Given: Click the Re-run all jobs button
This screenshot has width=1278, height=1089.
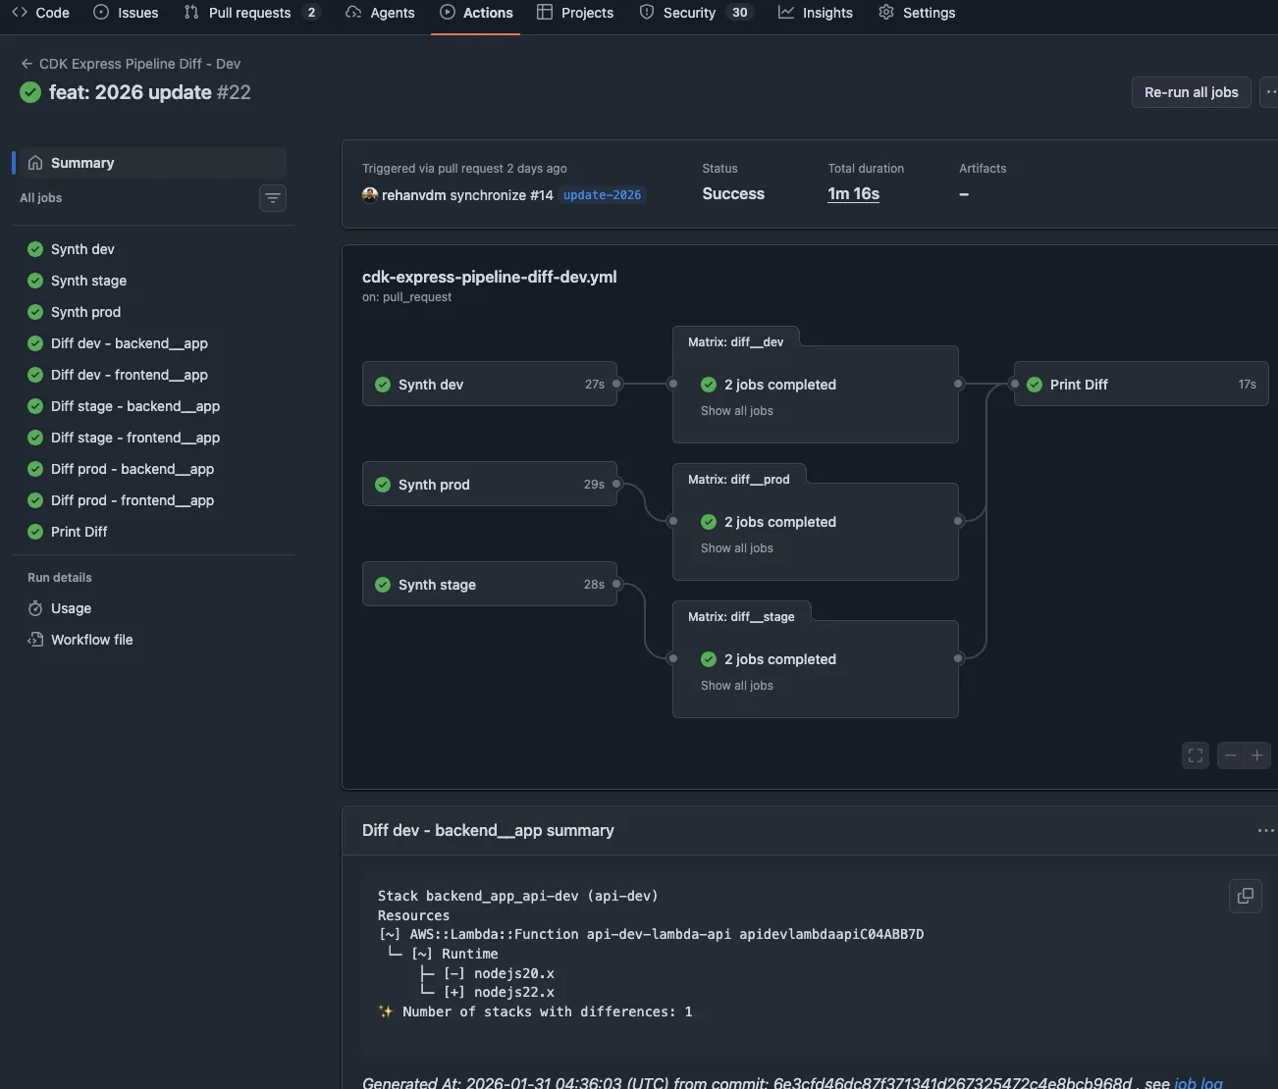Looking at the screenshot, I should 1191,91.
